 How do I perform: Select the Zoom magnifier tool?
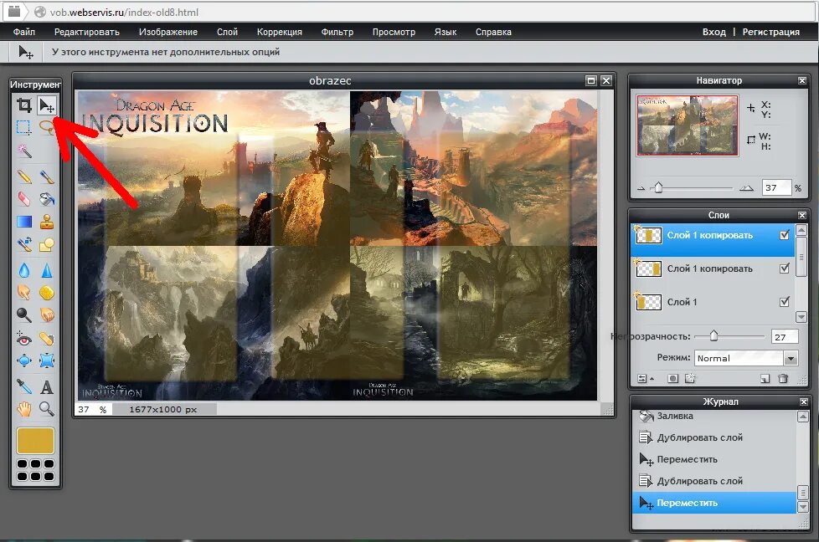pos(47,408)
